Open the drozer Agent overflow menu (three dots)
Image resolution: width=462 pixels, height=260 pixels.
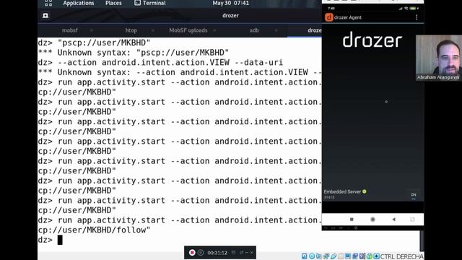417,17
